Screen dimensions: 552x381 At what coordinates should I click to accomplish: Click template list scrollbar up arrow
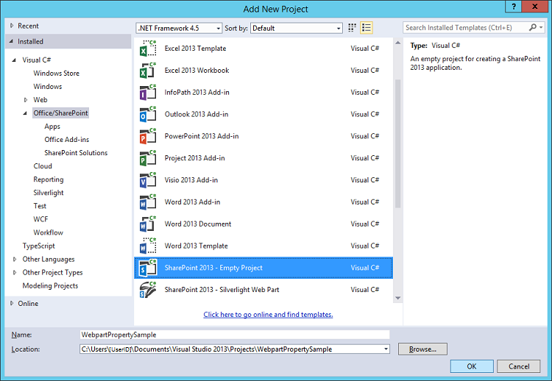[397, 43]
